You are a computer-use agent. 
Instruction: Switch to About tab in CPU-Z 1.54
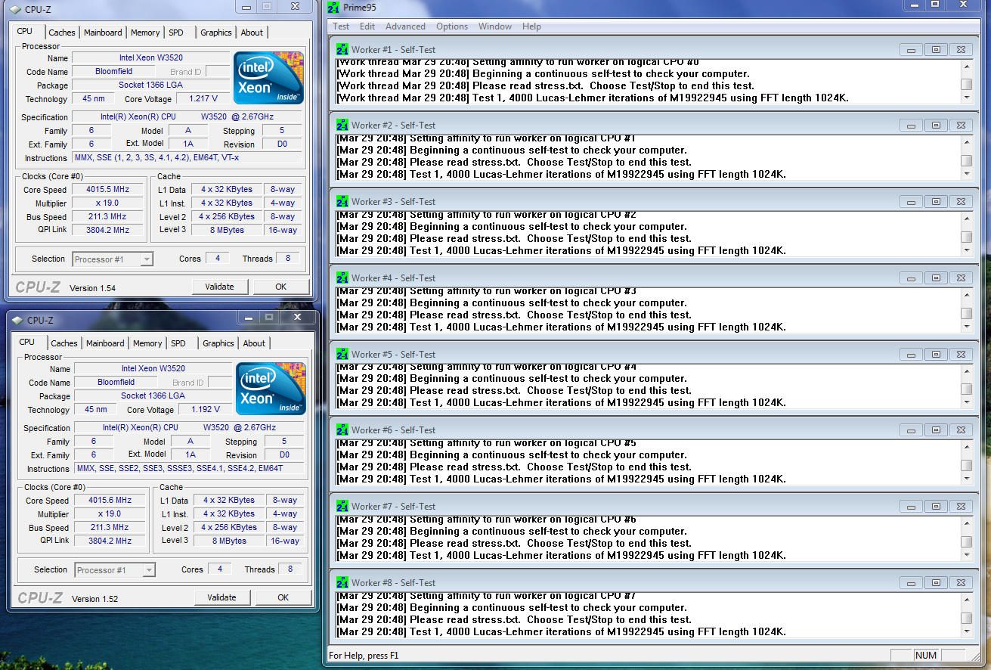tap(252, 33)
